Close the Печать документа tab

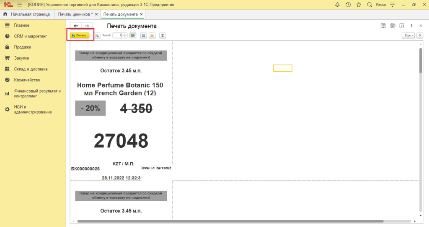coord(141,14)
